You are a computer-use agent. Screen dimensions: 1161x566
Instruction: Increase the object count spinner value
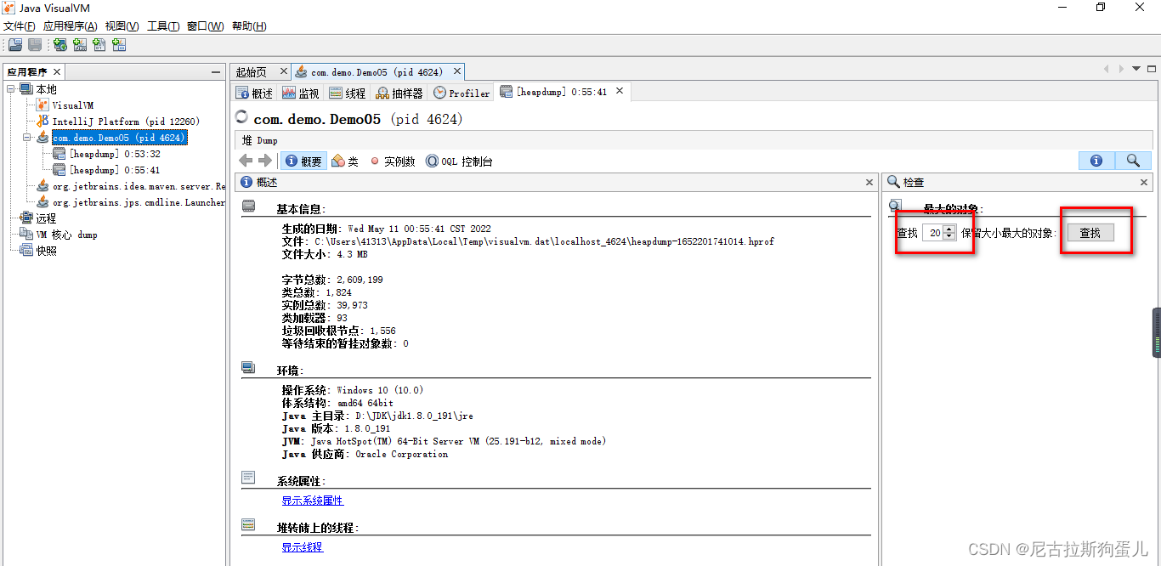949,229
